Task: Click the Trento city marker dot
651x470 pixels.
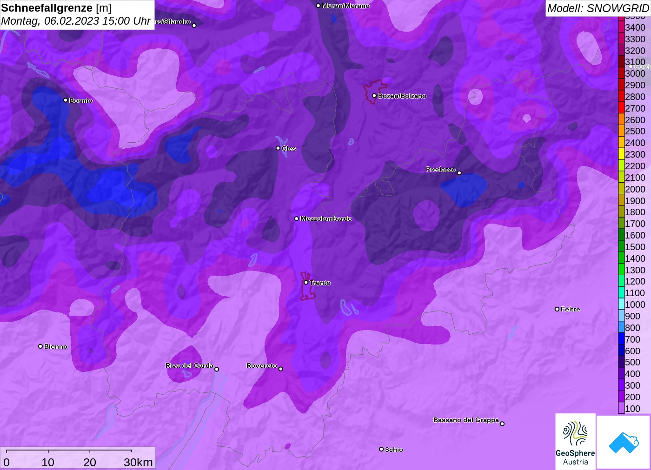Action: [x=306, y=282]
